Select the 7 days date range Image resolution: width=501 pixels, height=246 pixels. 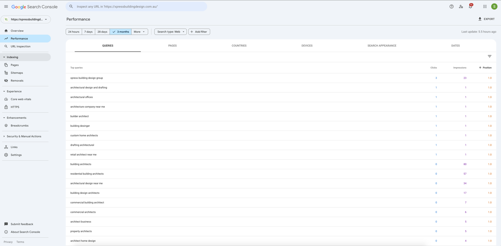click(x=88, y=32)
